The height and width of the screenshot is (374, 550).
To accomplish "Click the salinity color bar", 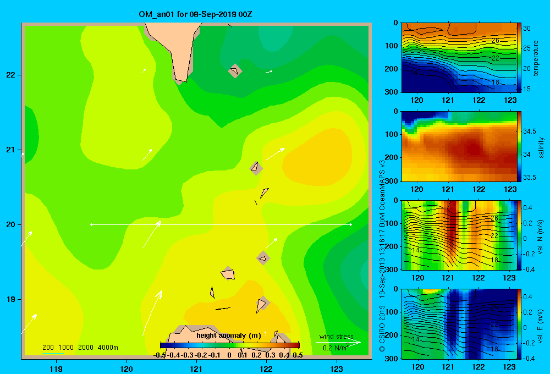I will [519, 146].
